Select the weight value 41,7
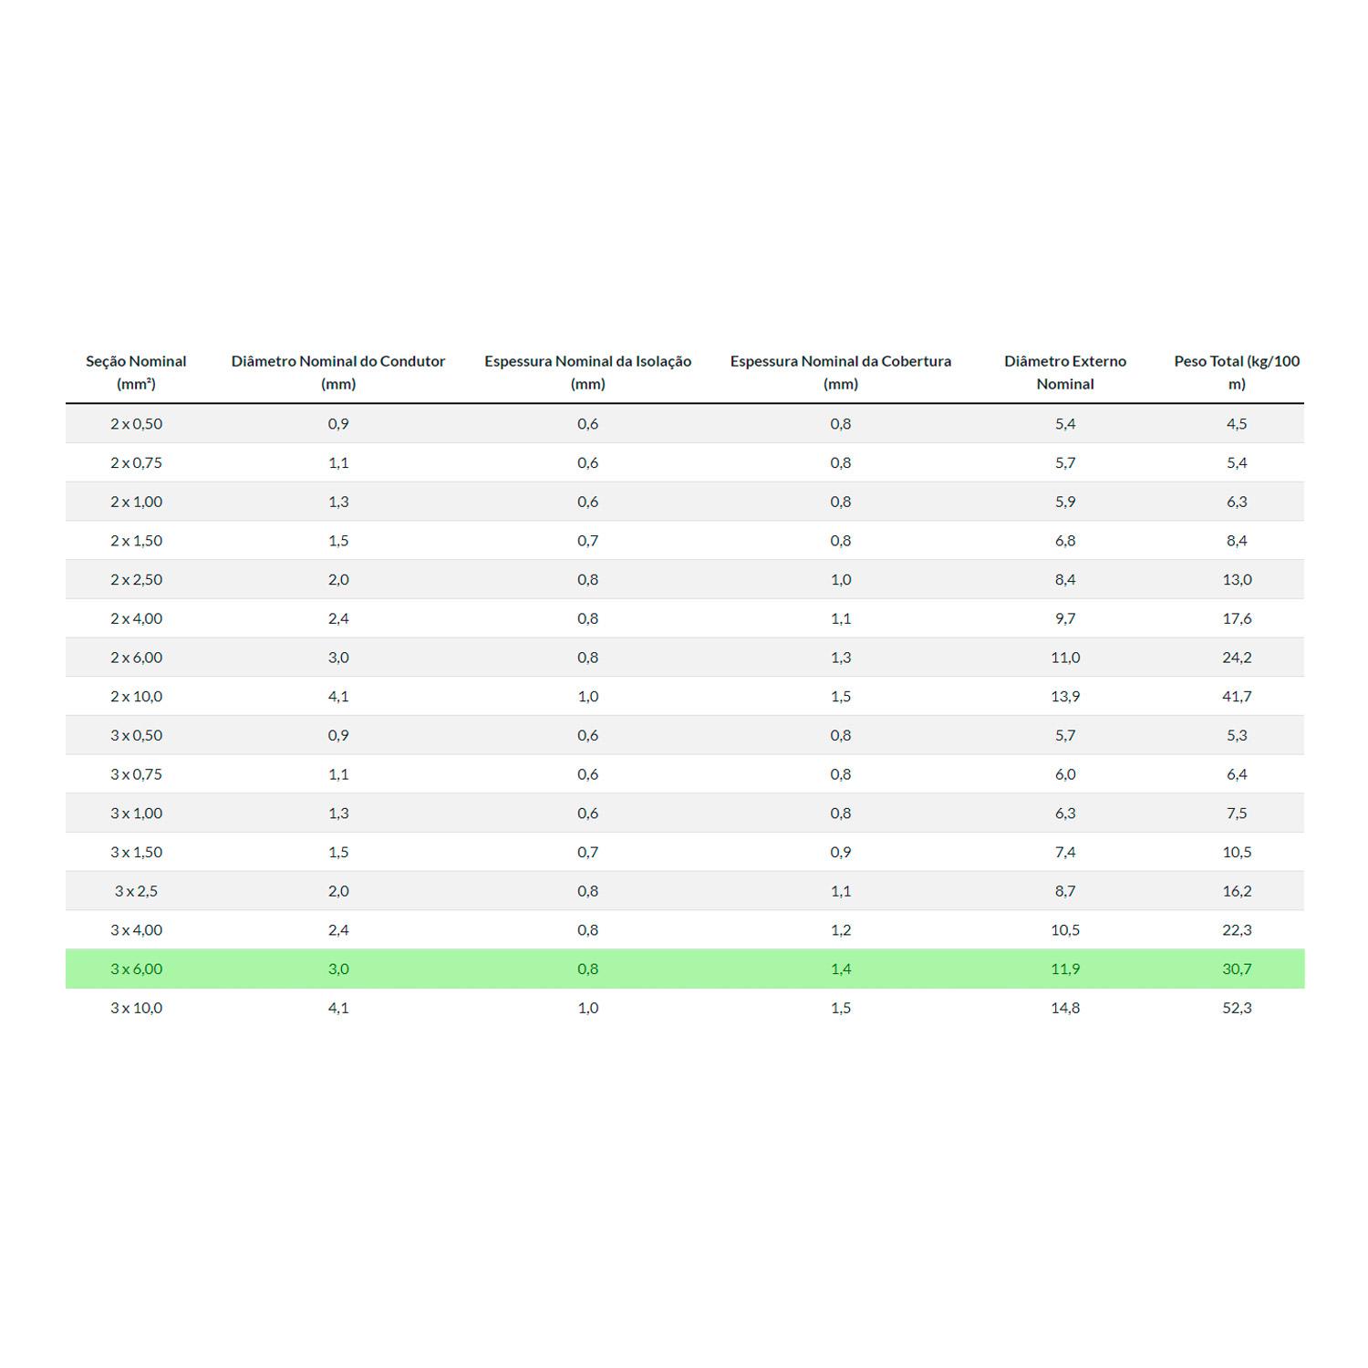 point(1236,696)
